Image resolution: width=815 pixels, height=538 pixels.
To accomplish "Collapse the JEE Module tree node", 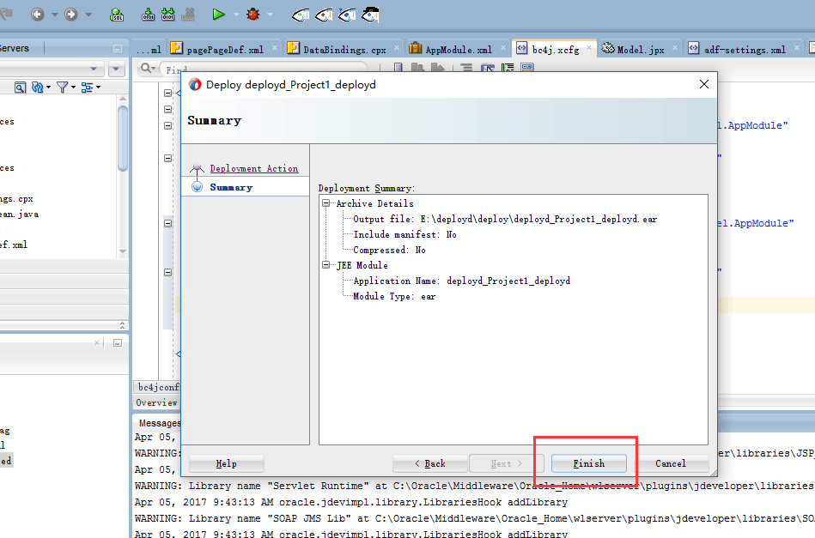I will [x=325, y=265].
